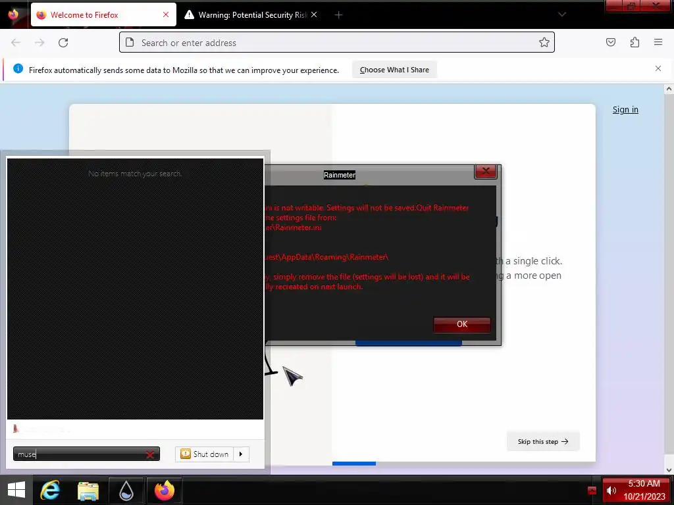Confirm the Rainmeter dialog with OK
The image size is (674, 505).
(462, 325)
